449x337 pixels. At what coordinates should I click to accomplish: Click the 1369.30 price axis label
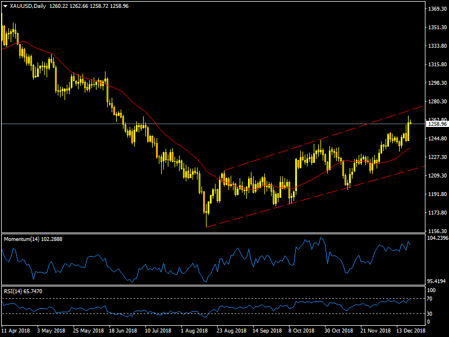coord(436,9)
